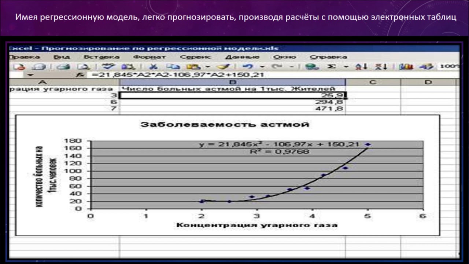This screenshot has width=469, height=264.
Task: Click the Research icon next to Spelling
Action: point(128,67)
